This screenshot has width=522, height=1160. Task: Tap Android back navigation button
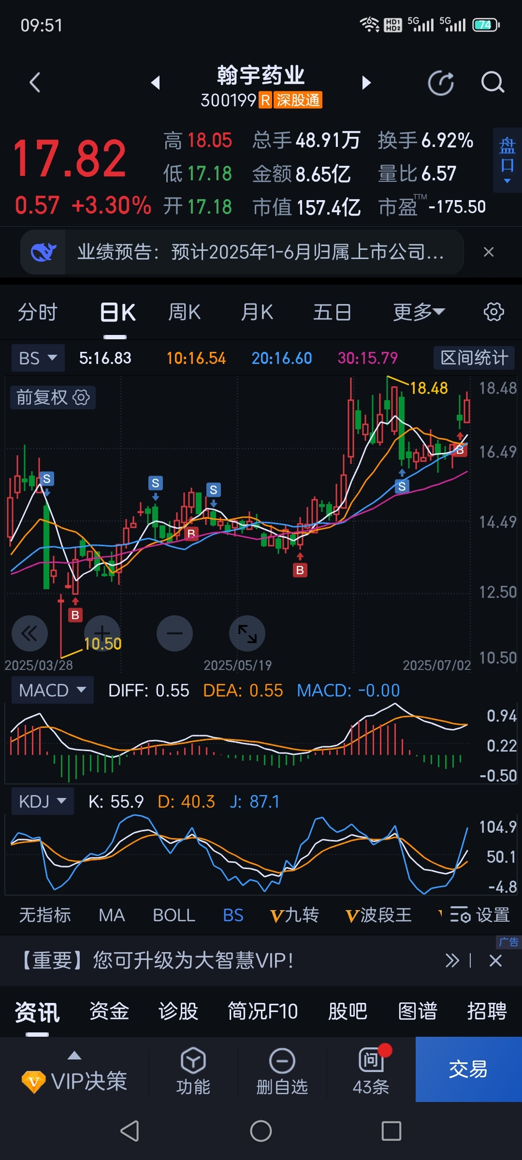(130, 1131)
